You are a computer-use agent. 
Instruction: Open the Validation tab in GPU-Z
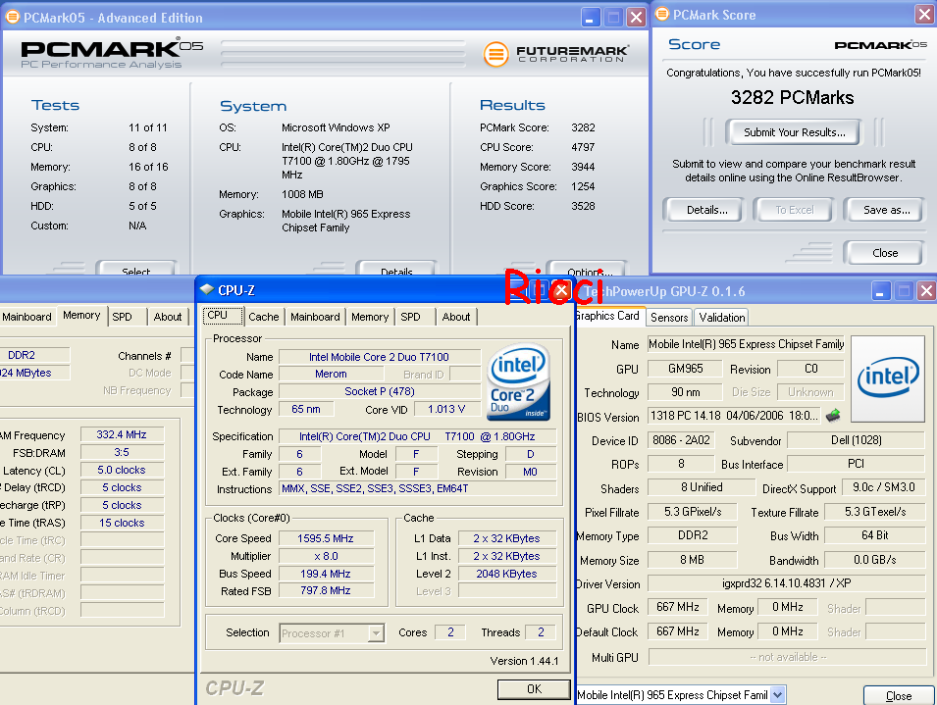(x=722, y=317)
